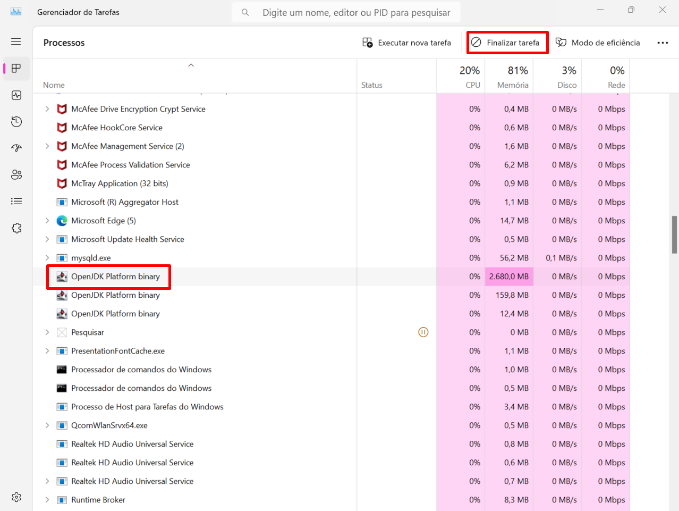The width and height of the screenshot is (679, 511).
Task: Click the 0,1 MB/s disk value for mysqld.exe
Action: [561, 258]
